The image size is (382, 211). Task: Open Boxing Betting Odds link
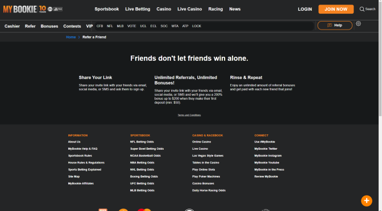[144, 176]
